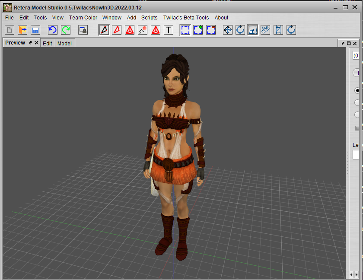
Task: Select the red subdivided triangle group mode
Action: pos(130,30)
